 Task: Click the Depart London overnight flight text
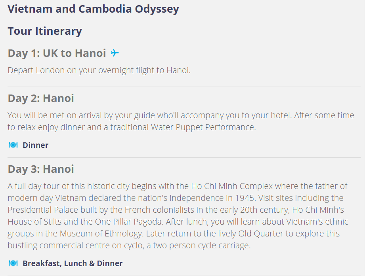coord(99,70)
